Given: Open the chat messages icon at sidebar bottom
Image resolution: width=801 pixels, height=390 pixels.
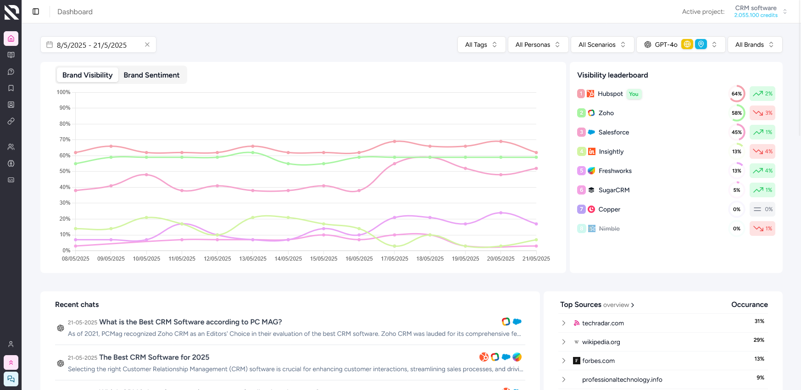Looking at the screenshot, I should pyautogui.click(x=11, y=379).
